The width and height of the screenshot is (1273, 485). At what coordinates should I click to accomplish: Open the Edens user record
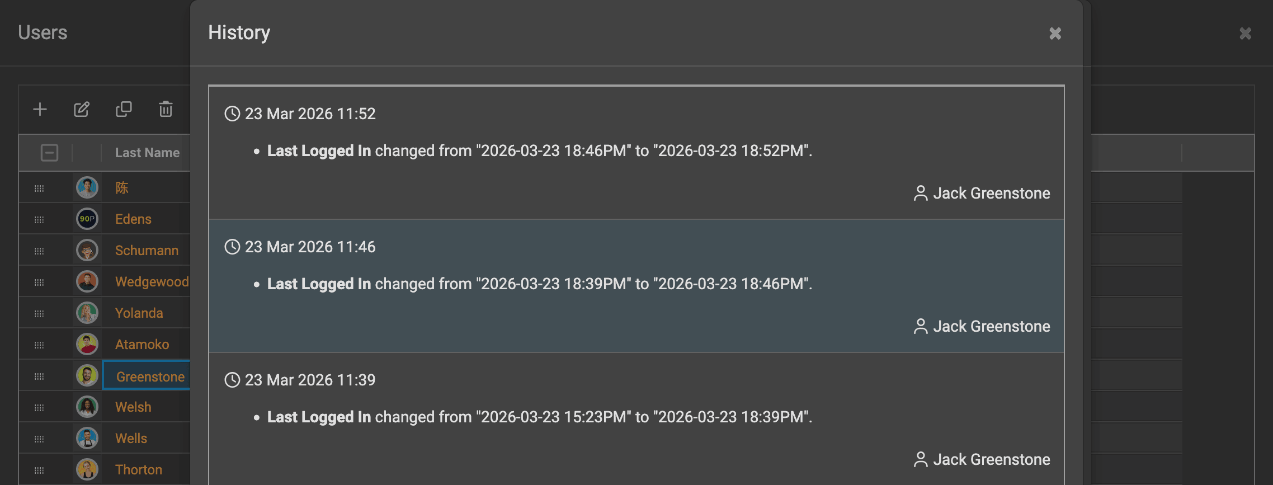pyautogui.click(x=133, y=219)
